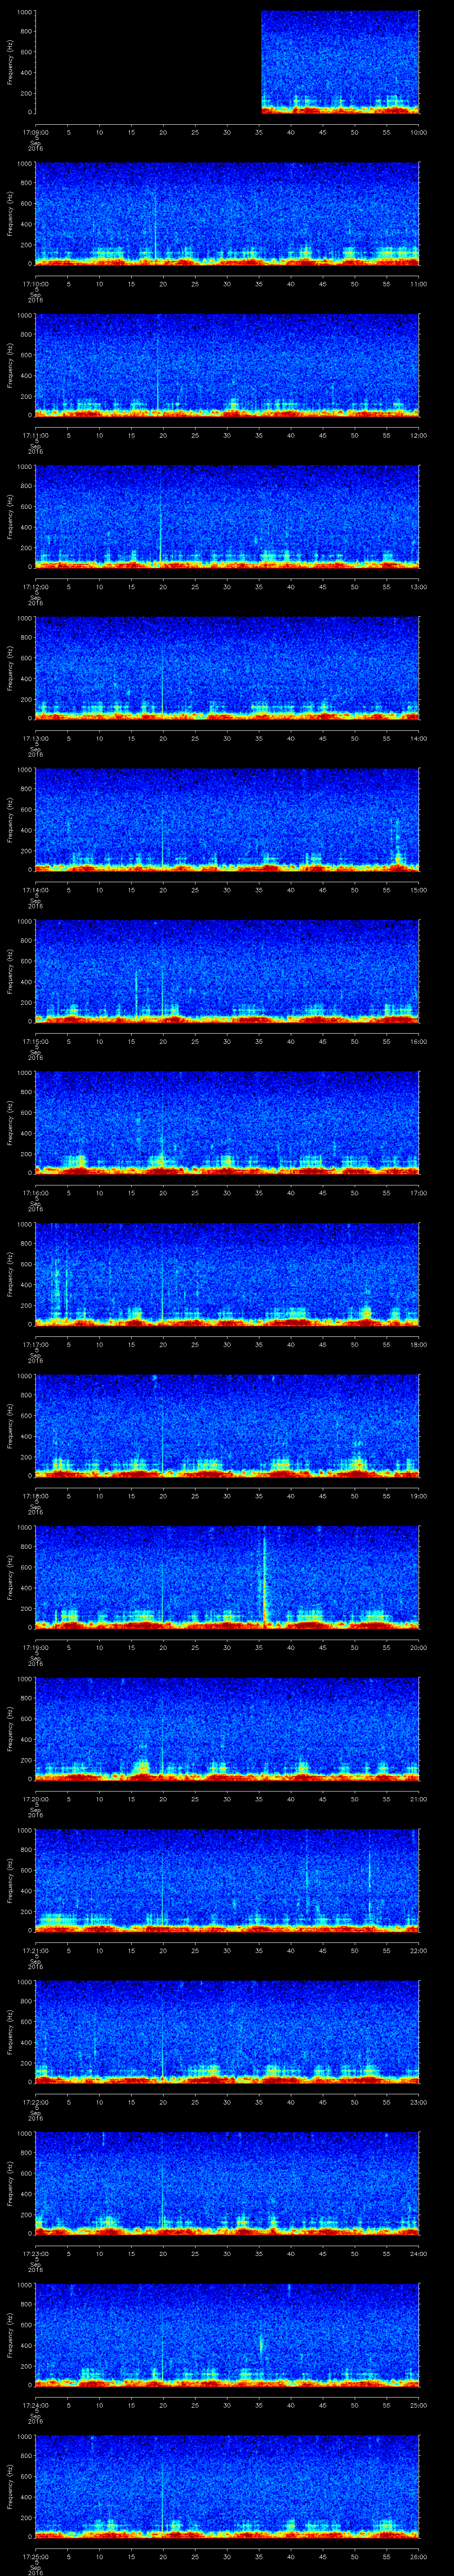454x2576 pixels.
Task: Click the tall bright spike in 17:19:00 spectrogram
Action: click(264, 1581)
